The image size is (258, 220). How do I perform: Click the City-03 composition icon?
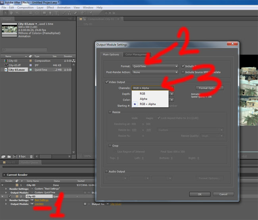6,61
